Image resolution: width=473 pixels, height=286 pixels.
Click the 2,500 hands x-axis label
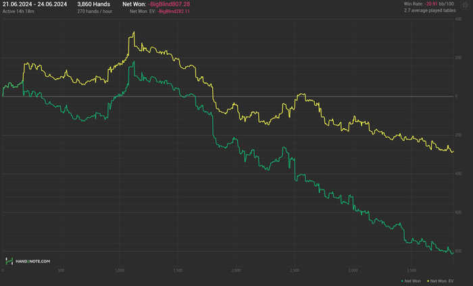[x=295, y=270]
